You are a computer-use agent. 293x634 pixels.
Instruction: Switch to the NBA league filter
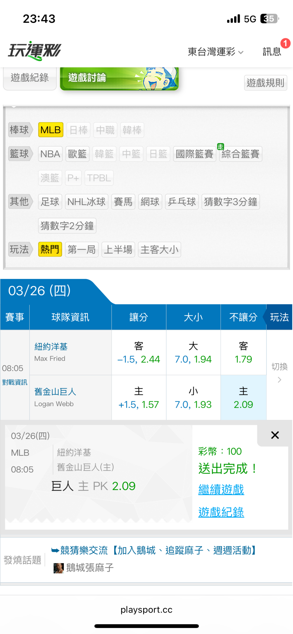pyautogui.click(x=50, y=154)
